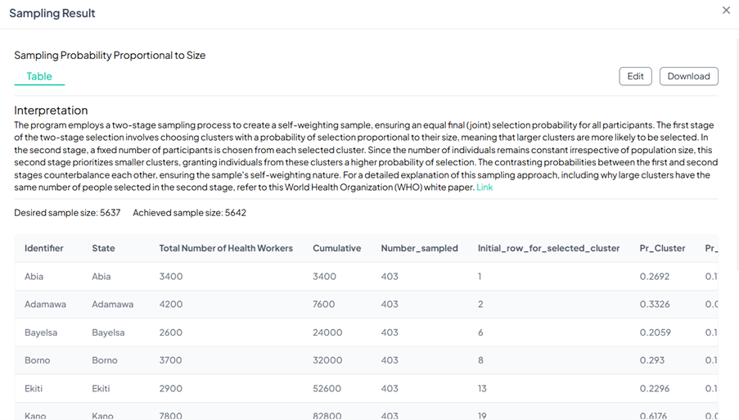Select the Ekiti row identifier

[35, 388]
